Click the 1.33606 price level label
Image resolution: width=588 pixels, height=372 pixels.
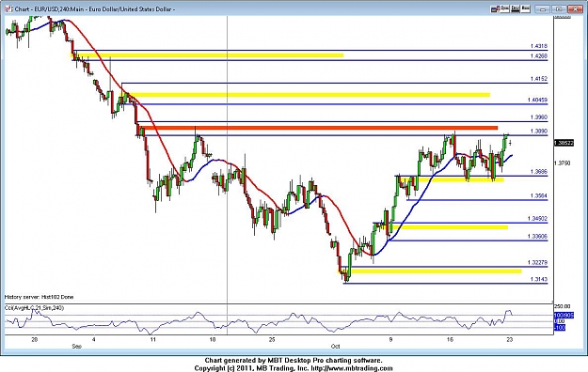[537, 237]
